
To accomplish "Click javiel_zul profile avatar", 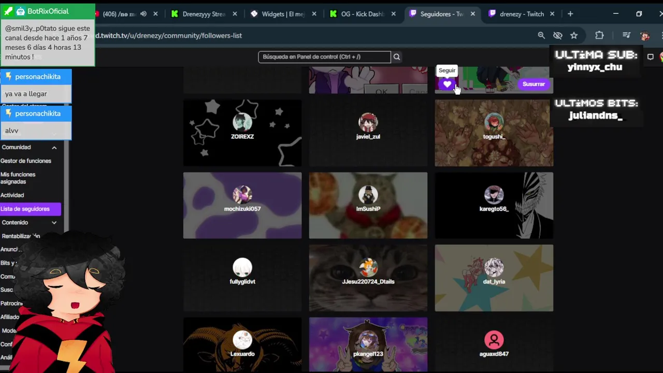I will point(368,122).
